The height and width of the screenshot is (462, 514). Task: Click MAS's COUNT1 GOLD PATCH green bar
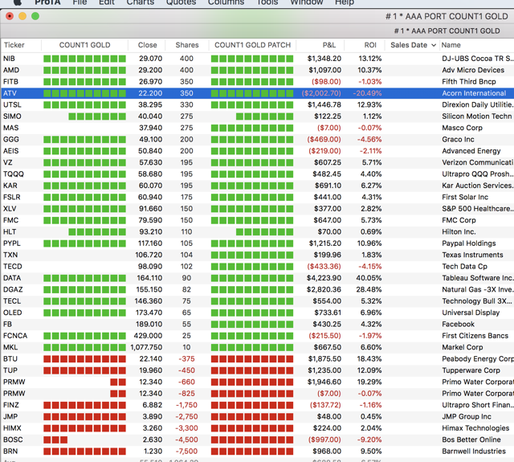click(x=252, y=128)
